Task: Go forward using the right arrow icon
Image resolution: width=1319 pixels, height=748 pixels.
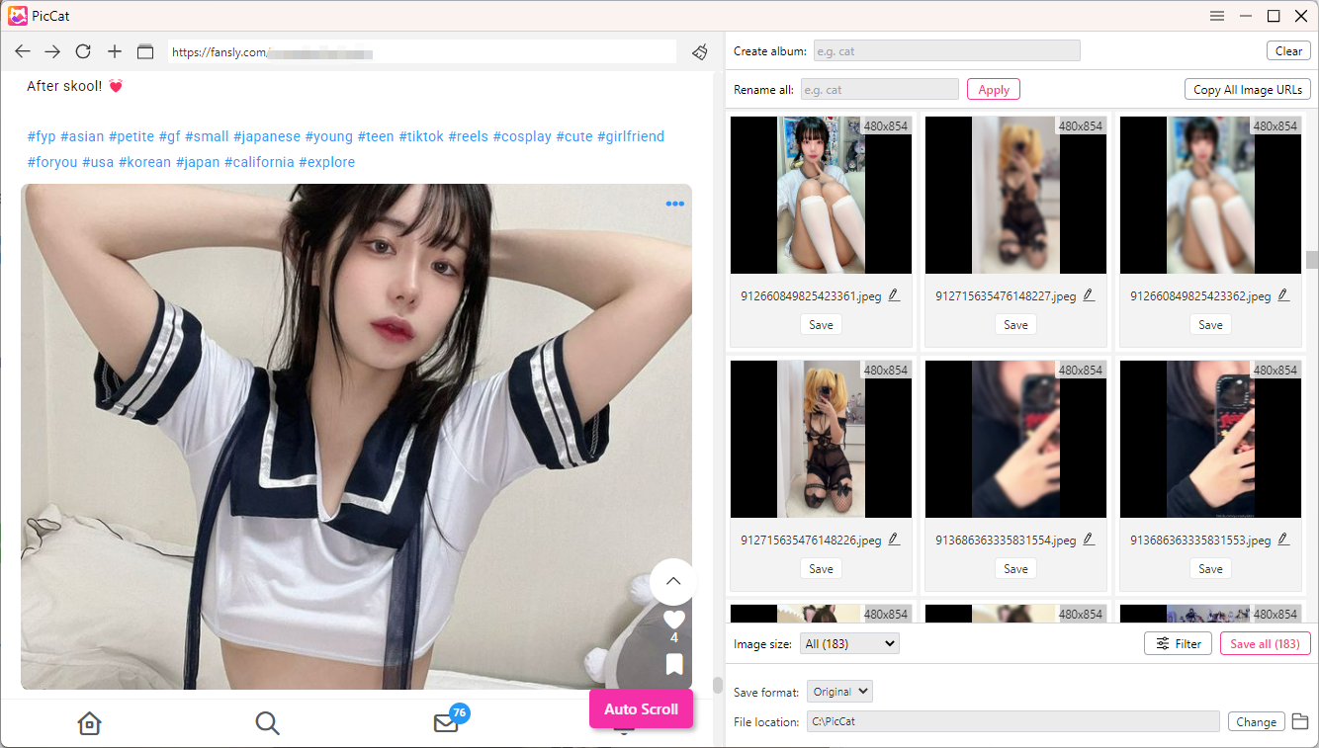Action: [x=52, y=51]
